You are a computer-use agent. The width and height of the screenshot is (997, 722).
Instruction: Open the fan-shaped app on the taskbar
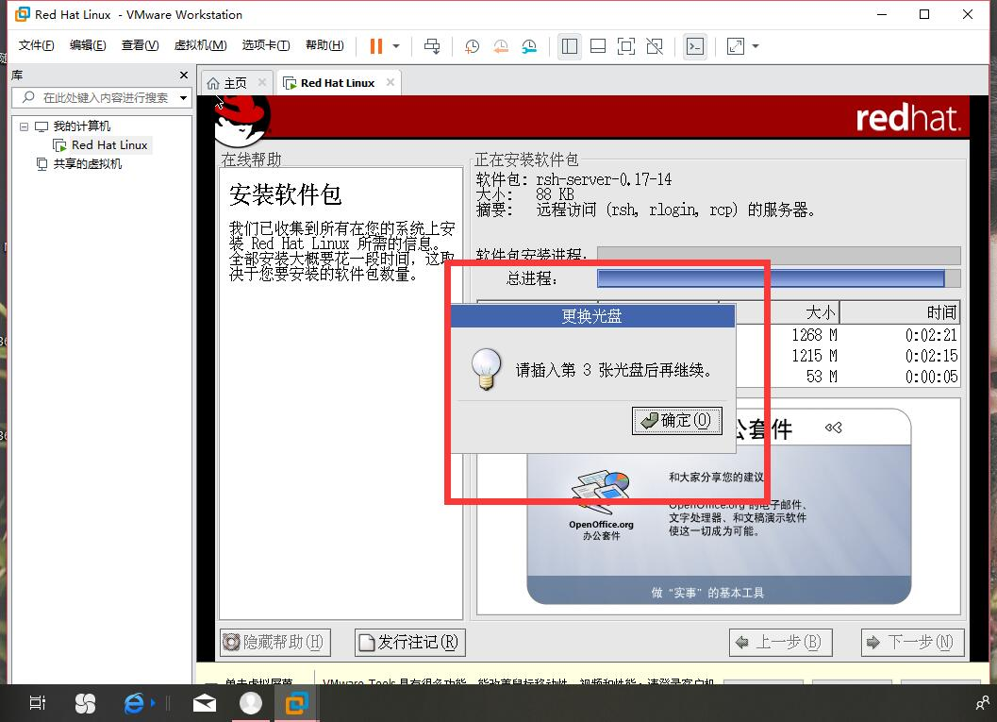(85, 703)
